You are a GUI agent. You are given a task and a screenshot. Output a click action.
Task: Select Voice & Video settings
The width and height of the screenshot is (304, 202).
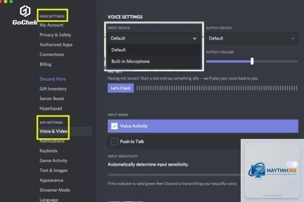tap(54, 131)
